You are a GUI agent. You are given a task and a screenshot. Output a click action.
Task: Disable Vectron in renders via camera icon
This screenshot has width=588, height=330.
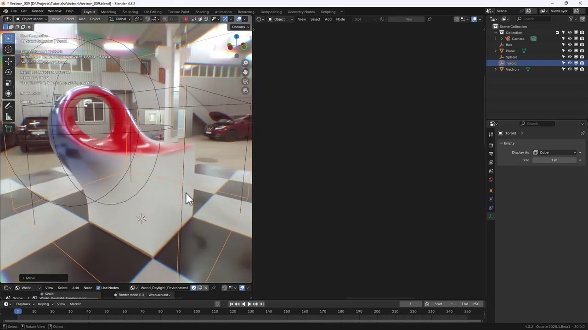pyautogui.click(x=582, y=69)
